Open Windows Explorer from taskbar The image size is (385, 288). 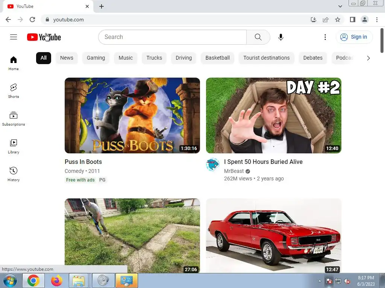[x=79, y=280]
